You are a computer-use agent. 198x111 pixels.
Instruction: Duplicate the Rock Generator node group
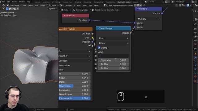click(x=138, y=5)
